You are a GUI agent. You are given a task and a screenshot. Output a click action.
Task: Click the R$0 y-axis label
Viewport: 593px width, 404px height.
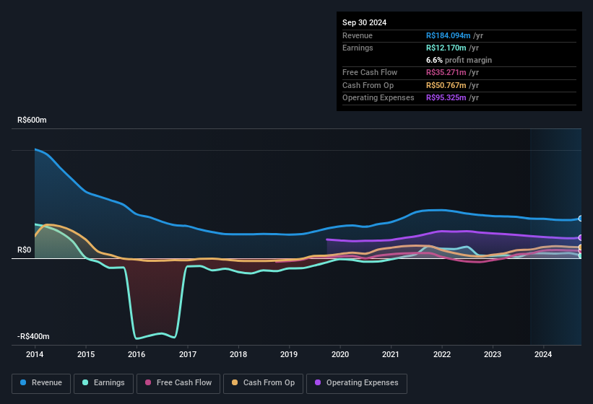(x=25, y=250)
